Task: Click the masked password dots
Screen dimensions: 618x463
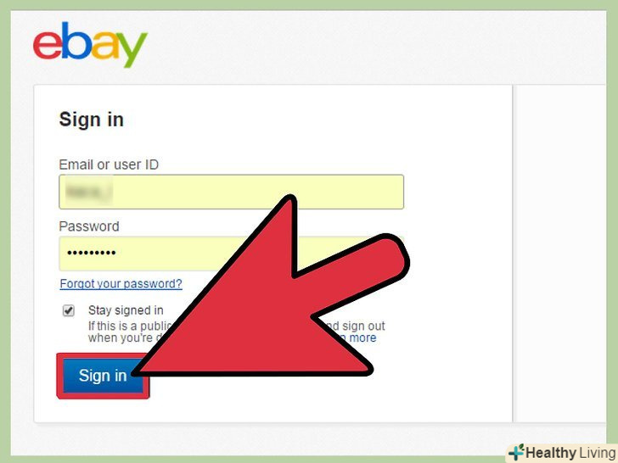Action: click(92, 253)
